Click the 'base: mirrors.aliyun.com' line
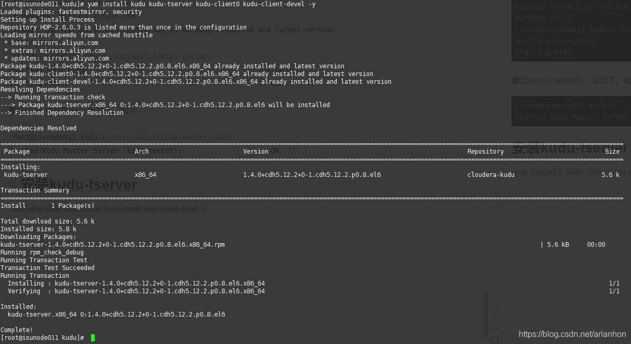 click(51, 43)
